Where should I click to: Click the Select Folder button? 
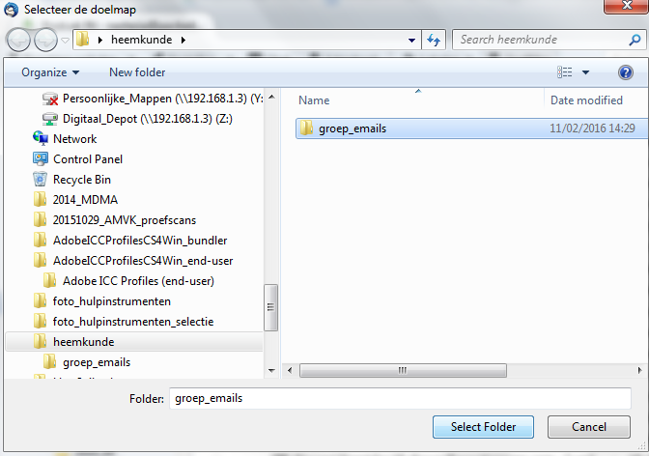(x=483, y=426)
